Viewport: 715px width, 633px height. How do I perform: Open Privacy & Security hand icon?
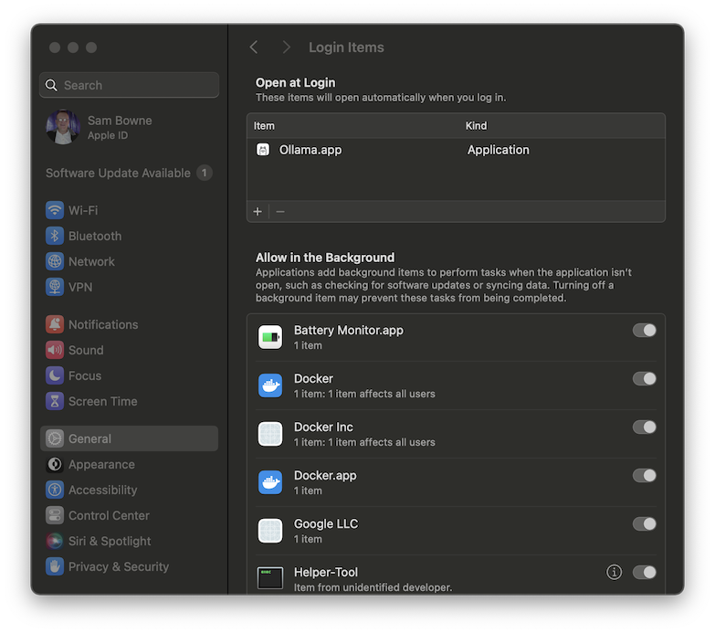[x=55, y=566]
